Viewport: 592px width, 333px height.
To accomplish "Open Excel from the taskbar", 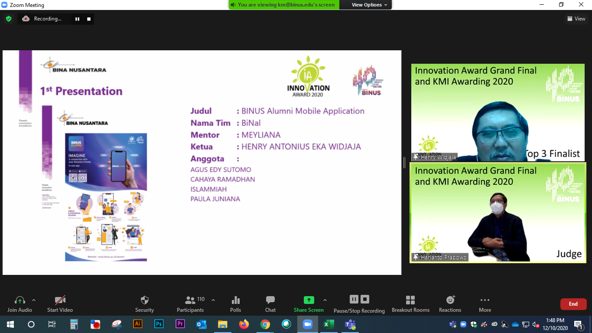I will (x=329, y=324).
